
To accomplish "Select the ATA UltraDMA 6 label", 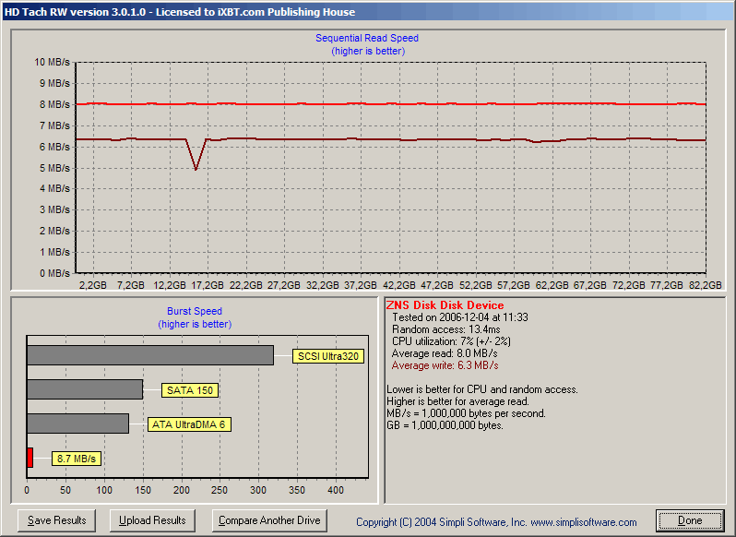I will tap(189, 424).
